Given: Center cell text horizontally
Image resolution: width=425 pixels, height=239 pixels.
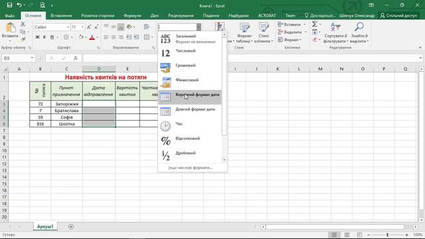Looking at the screenshot, I should (114, 37).
